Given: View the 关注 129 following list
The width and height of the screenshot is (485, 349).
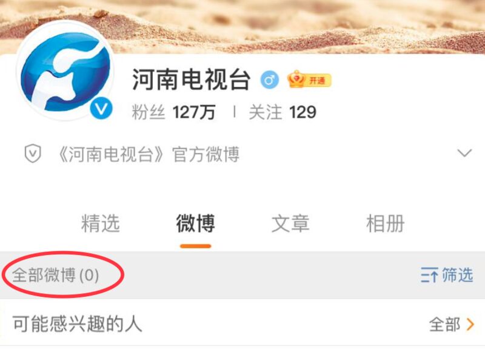Looking at the screenshot, I should click(283, 112).
